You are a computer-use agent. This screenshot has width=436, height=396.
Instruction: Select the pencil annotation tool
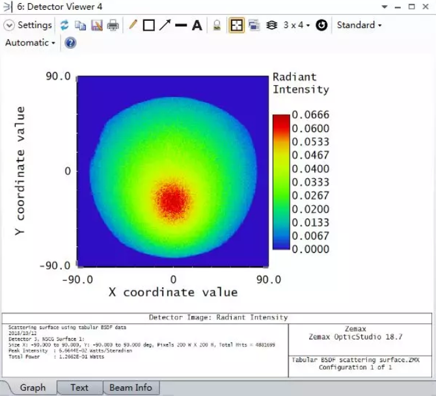[133, 25]
